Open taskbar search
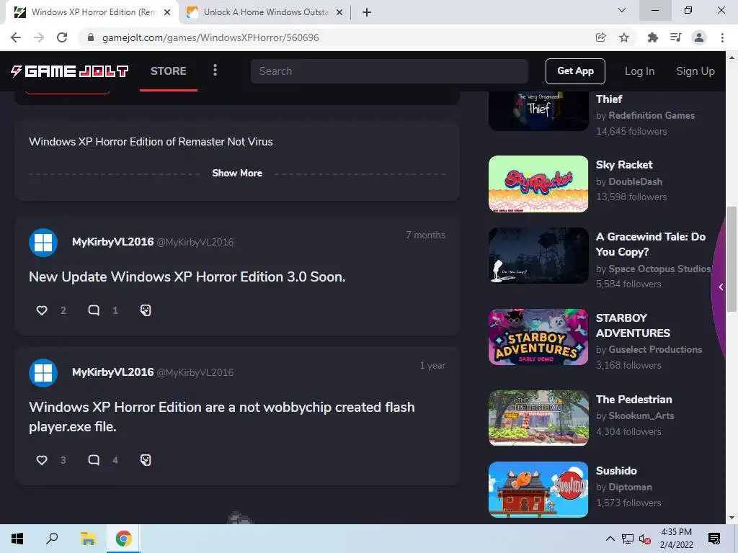This screenshot has height=553, width=738. 52,539
